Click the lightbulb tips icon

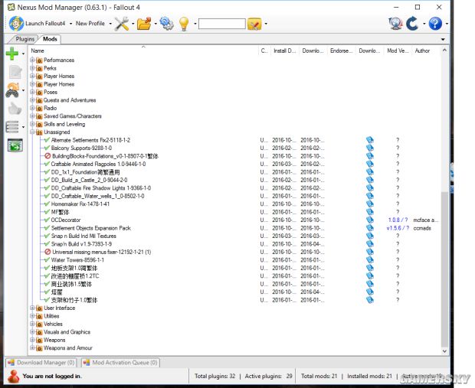[184, 24]
